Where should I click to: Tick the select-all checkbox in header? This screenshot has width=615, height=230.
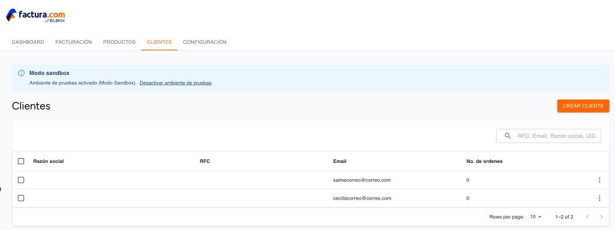tap(21, 161)
